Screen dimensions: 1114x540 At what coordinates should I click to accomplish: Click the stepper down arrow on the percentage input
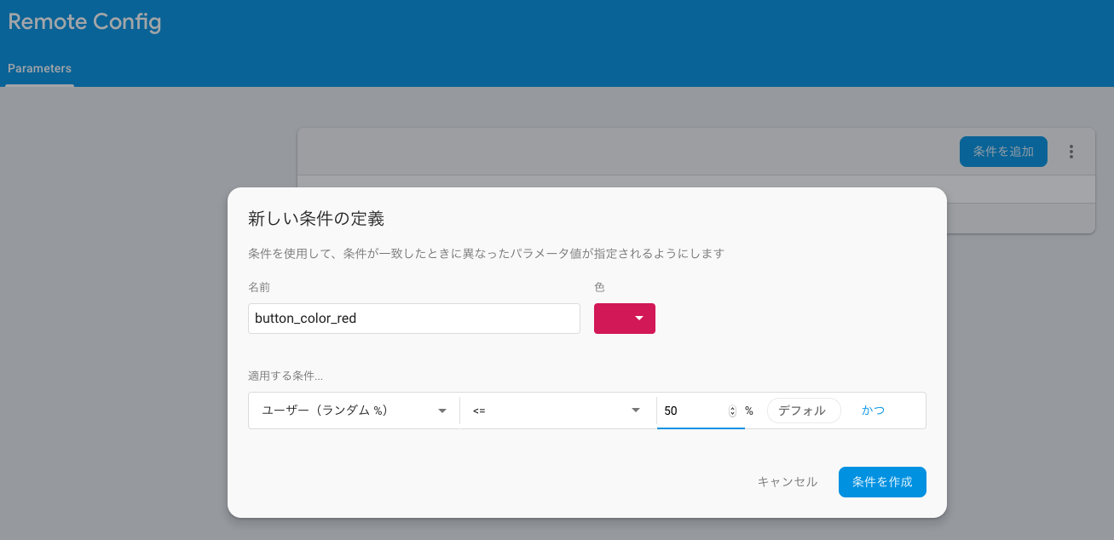tap(731, 414)
